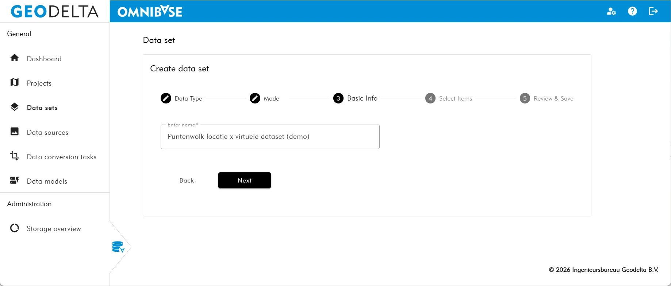Click the Enter name input field

270,137
